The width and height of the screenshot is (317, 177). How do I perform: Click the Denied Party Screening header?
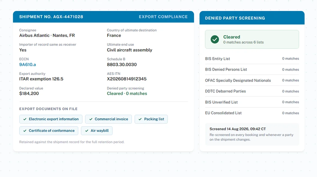click(235, 18)
